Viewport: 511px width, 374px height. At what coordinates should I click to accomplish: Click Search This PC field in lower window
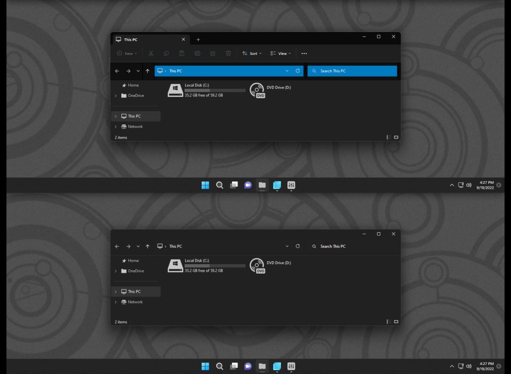coord(353,246)
